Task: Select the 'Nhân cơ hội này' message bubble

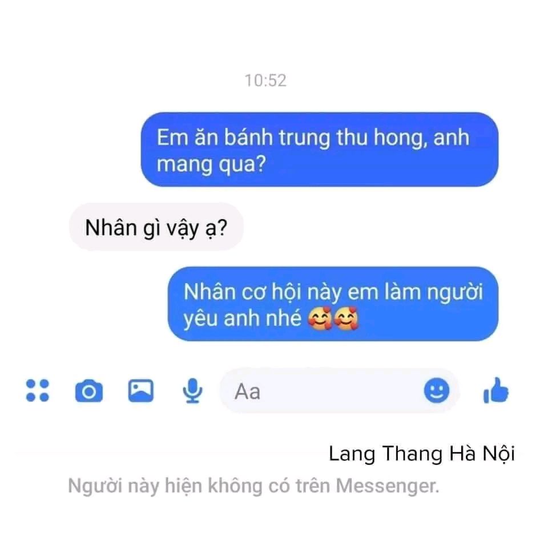Action: (333, 304)
